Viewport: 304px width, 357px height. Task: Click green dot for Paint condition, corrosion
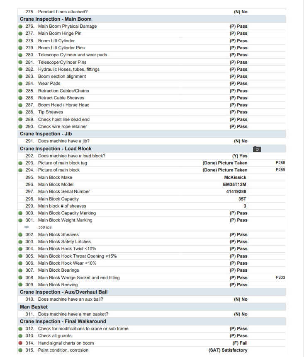pyautogui.click(x=21, y=350)
